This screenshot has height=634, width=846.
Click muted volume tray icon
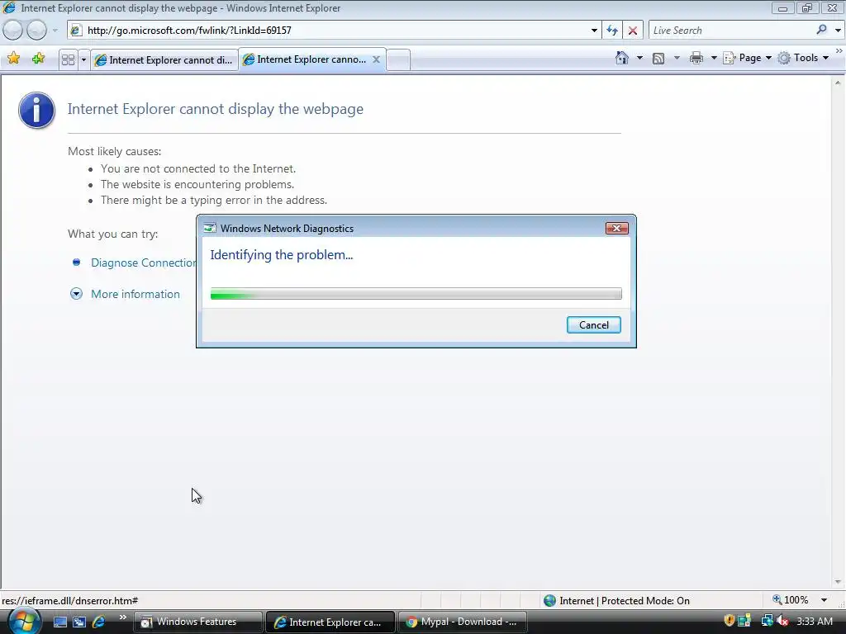pos(782,621)
